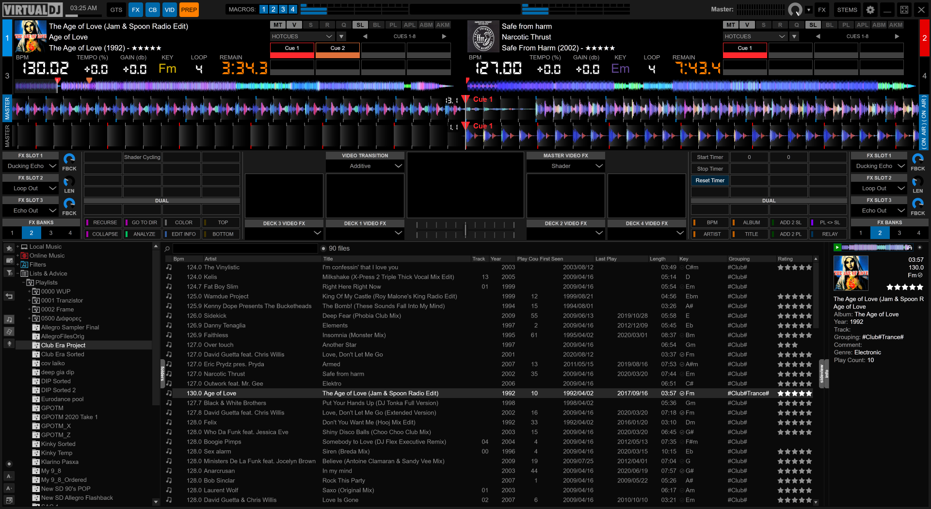This screenshot has width=931, height=509.
Task: Decrease browser font size with A- icon
Action: (9, 476)
